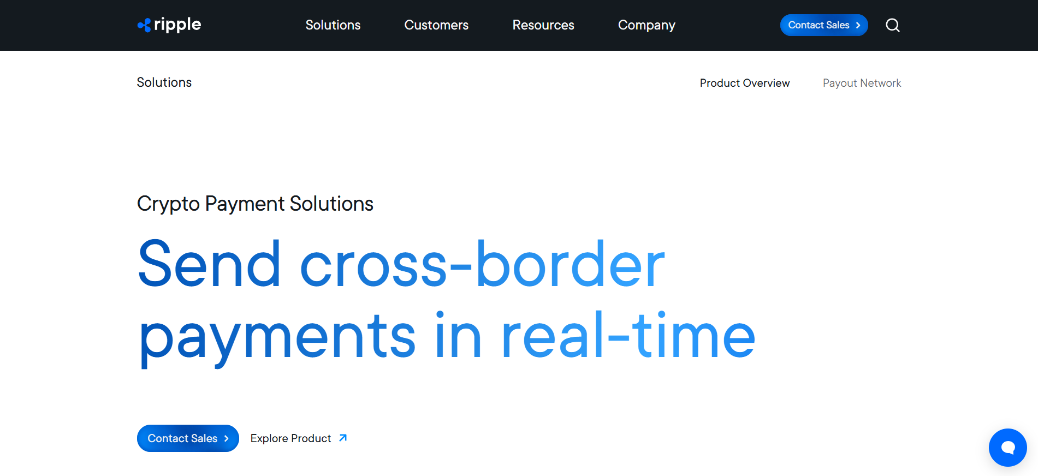This screenshot has width=1038, height=476.
Task: Open the Customers navigation menu
Action: [x=436, y=25]
